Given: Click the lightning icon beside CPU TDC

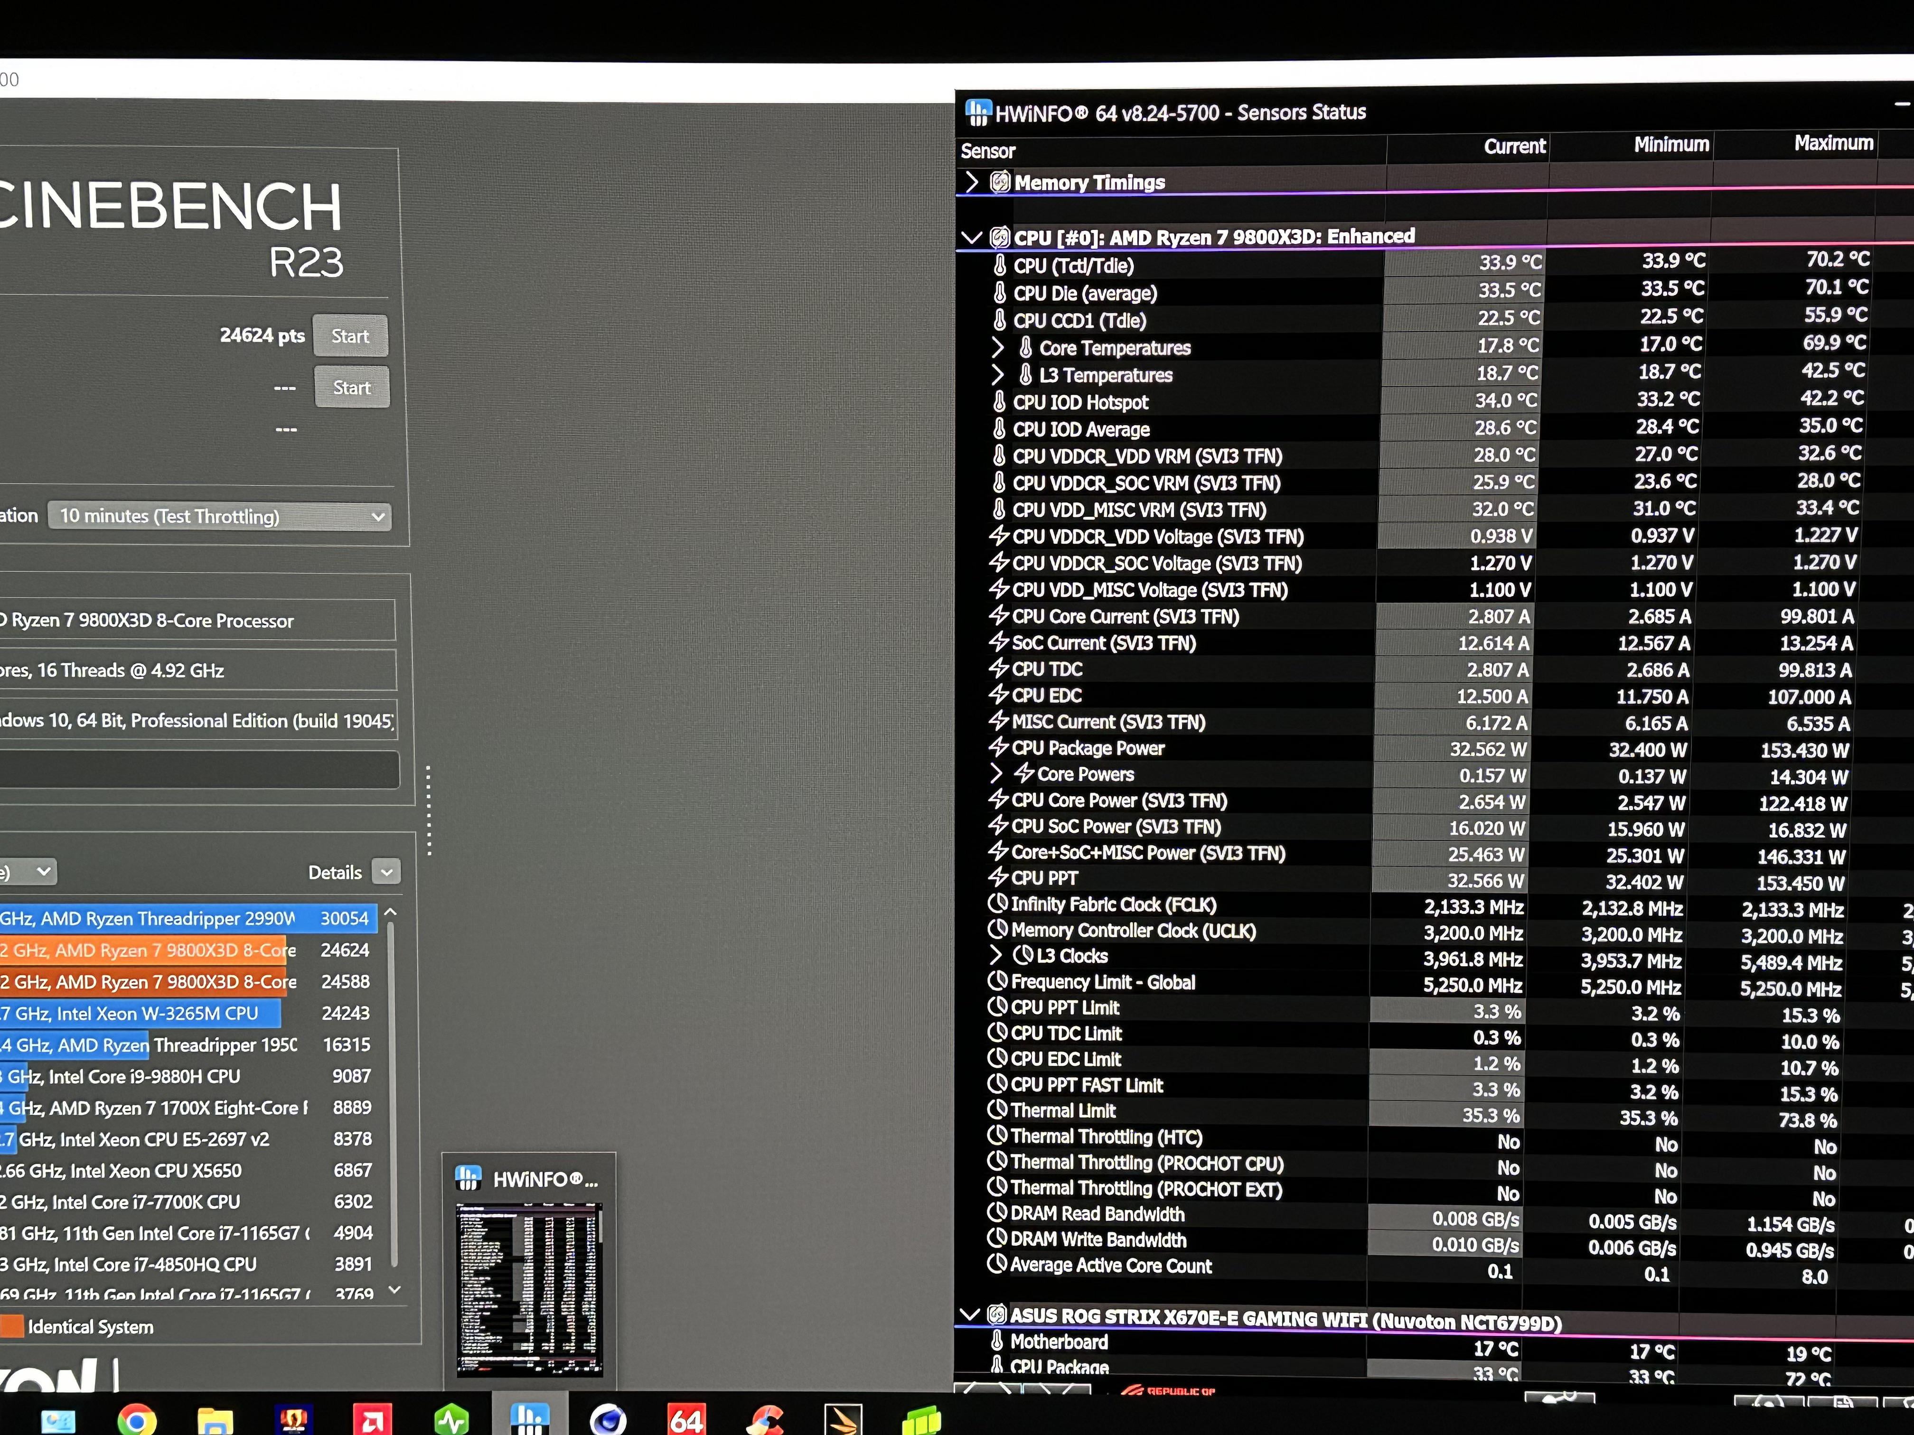Looking at the screenshot, I should pos(999,669).
